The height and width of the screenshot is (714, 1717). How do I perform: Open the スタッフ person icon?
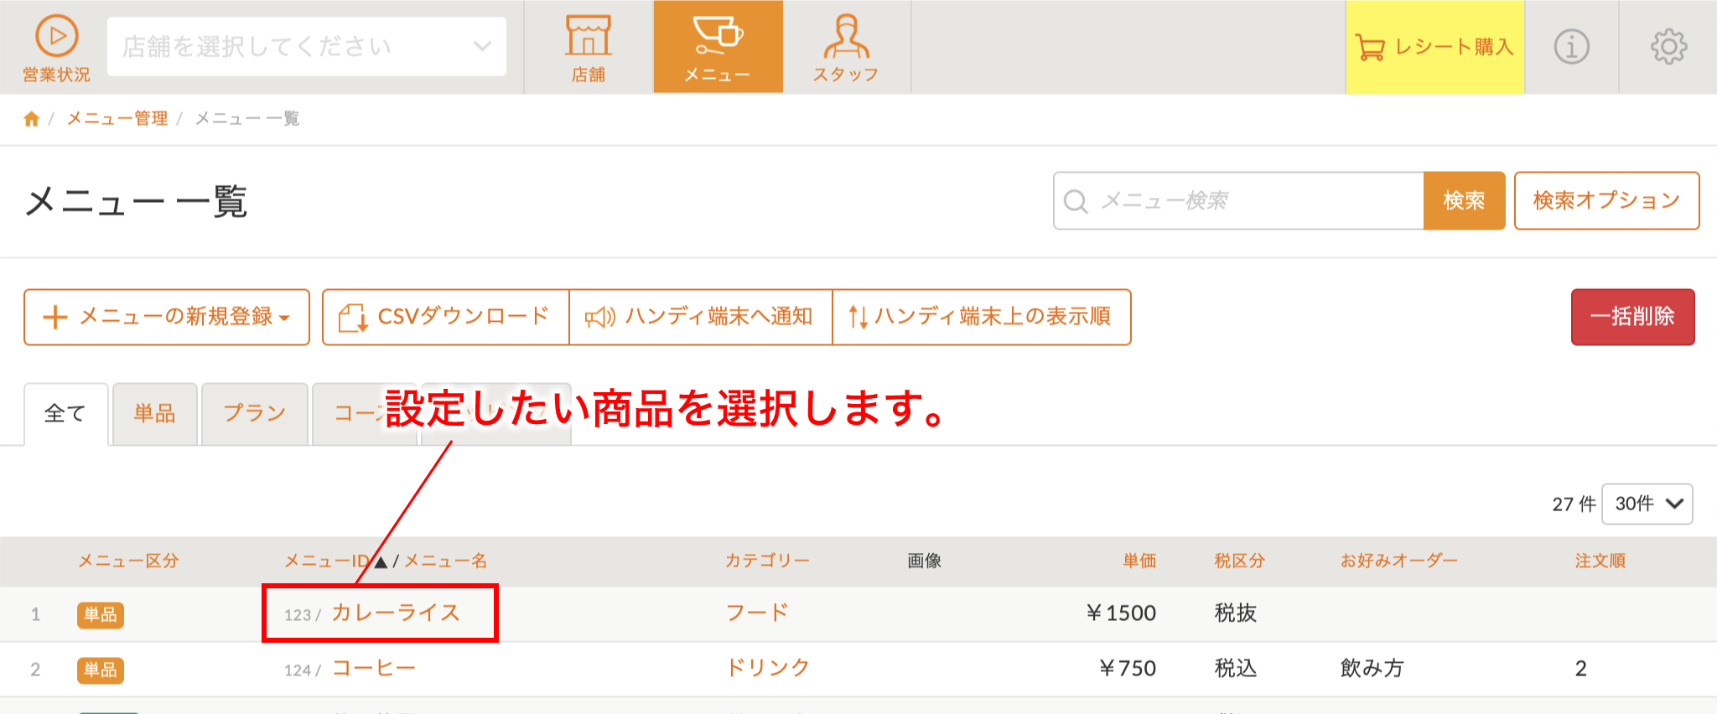[846, 36]
